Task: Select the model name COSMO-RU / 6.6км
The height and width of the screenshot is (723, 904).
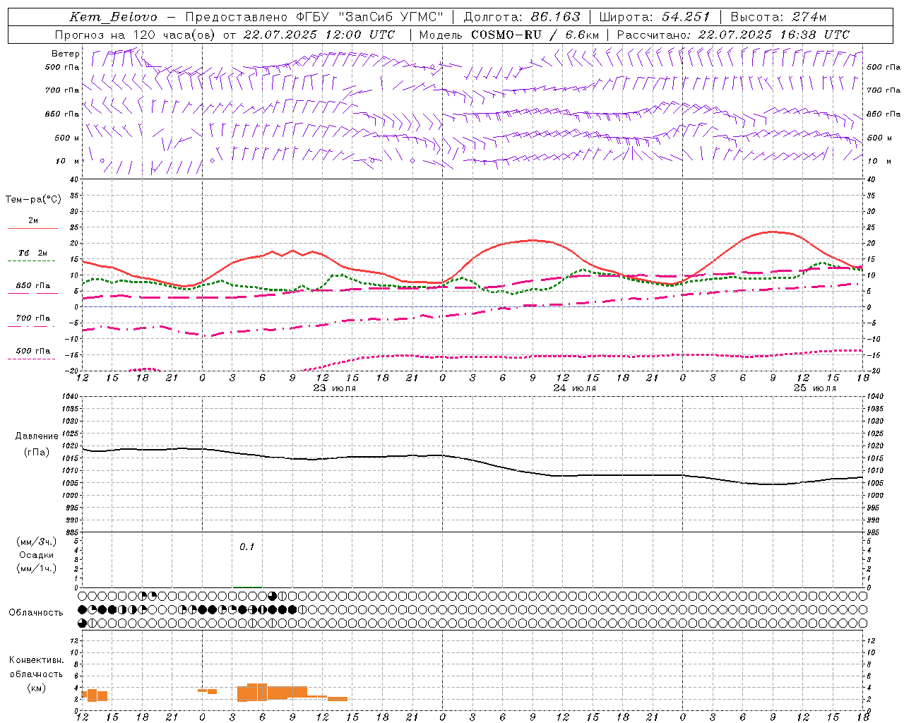Action: [x=535, y=35]
